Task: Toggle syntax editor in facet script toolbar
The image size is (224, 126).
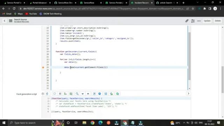Action: coord(47,94)
